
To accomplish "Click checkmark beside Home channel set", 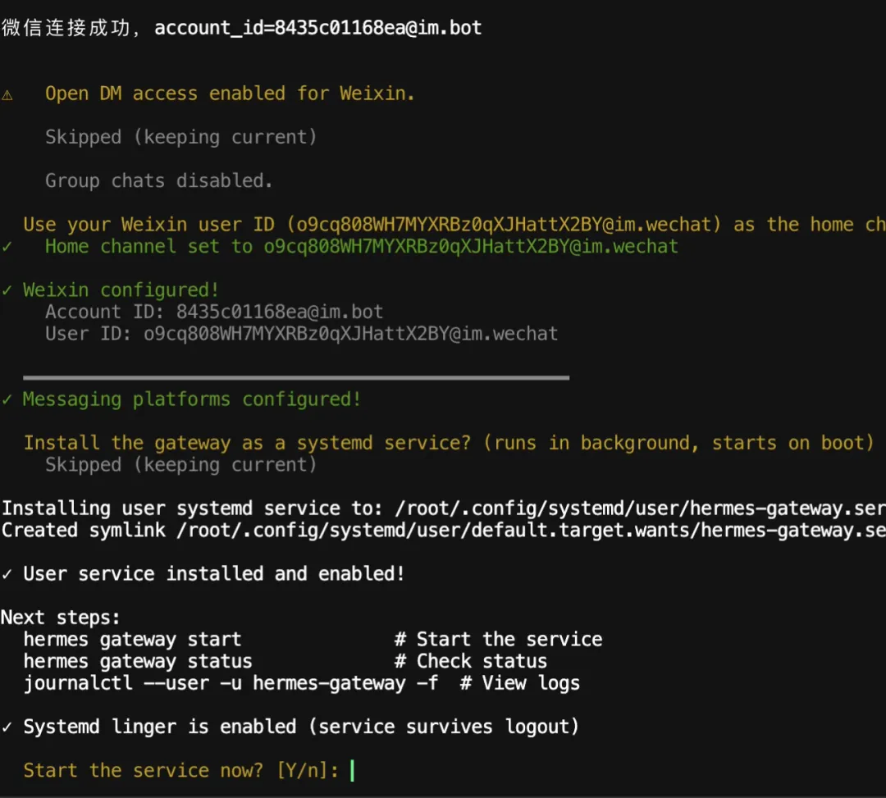I will coord(7,247).
